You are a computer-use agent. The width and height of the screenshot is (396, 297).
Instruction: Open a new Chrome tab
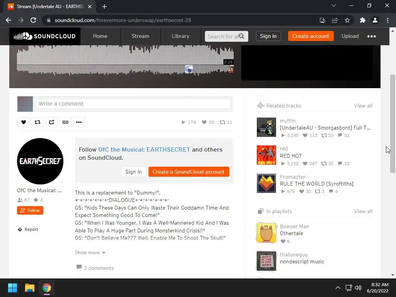click(104, 7)
